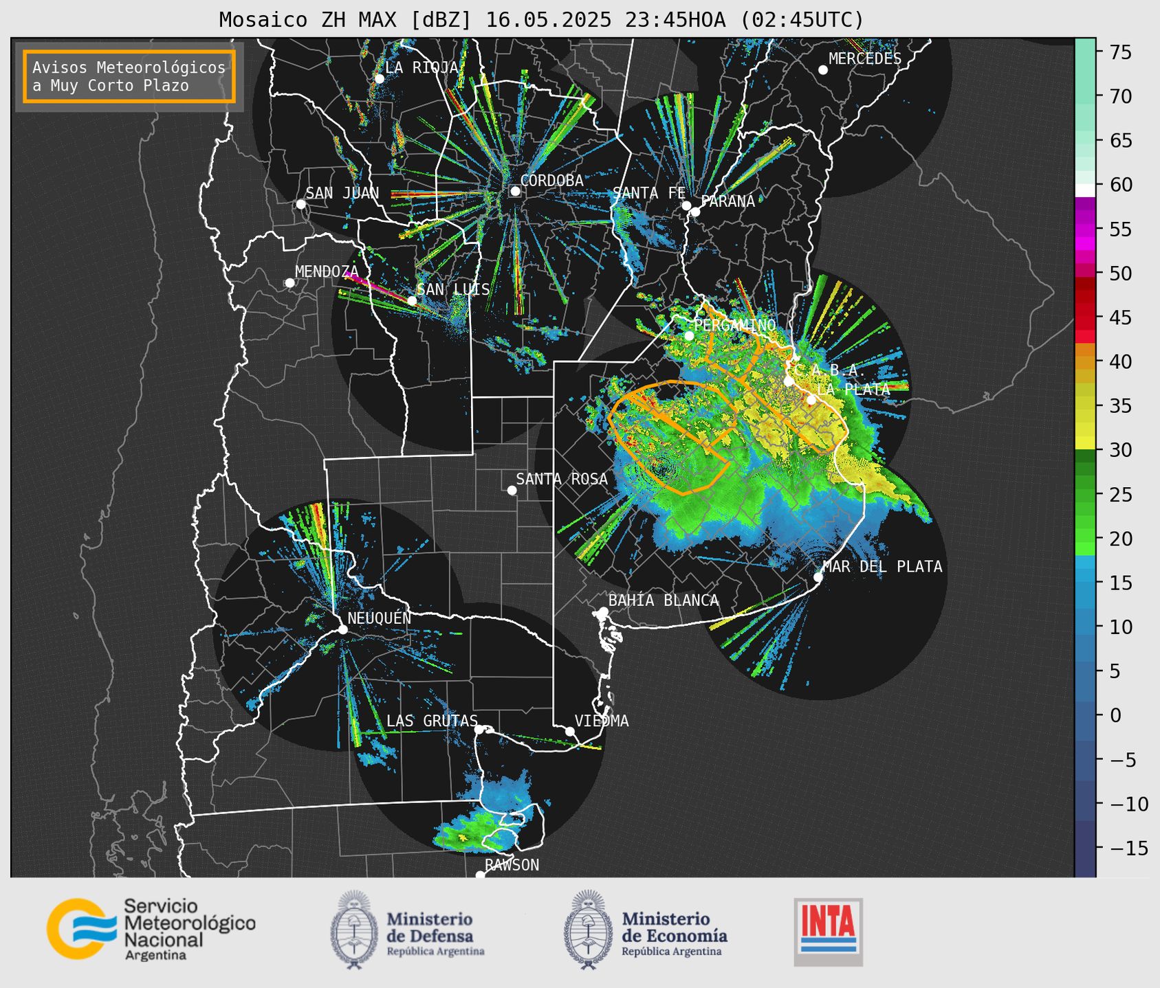This screenshot has height=988, width=1160.
Task: Click the La Plata city label
Action: (x=853, y=389)
